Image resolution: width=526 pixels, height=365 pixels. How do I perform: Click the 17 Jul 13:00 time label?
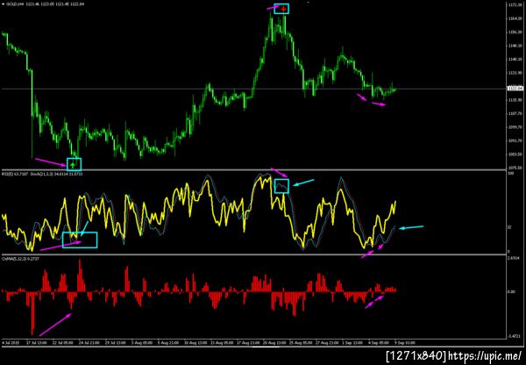(35, 344)
